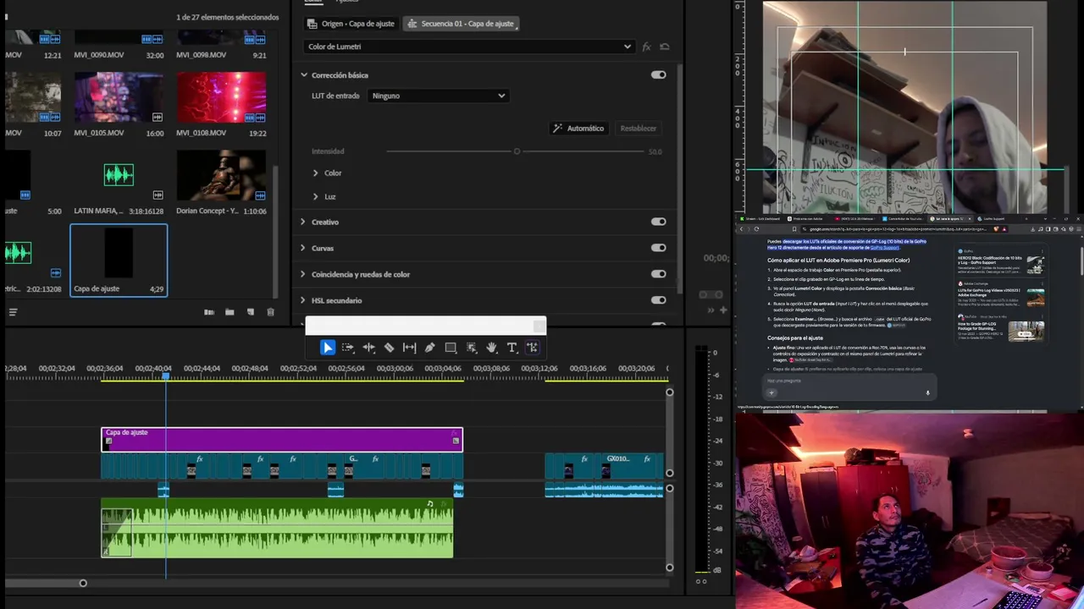Viewport: 1084px width, 609px height.
Task: Click the microphone icon in the question box
Action: coord(927,392)
